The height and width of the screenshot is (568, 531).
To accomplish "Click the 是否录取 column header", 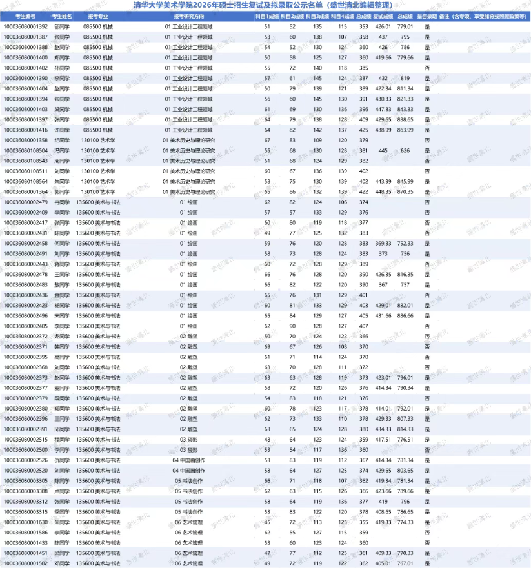I will [426, 15].
